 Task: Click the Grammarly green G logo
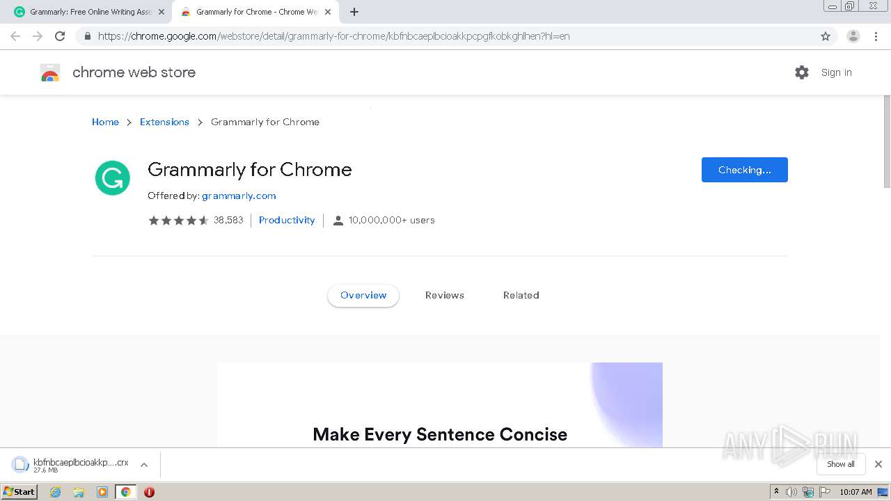pos(113,178)
